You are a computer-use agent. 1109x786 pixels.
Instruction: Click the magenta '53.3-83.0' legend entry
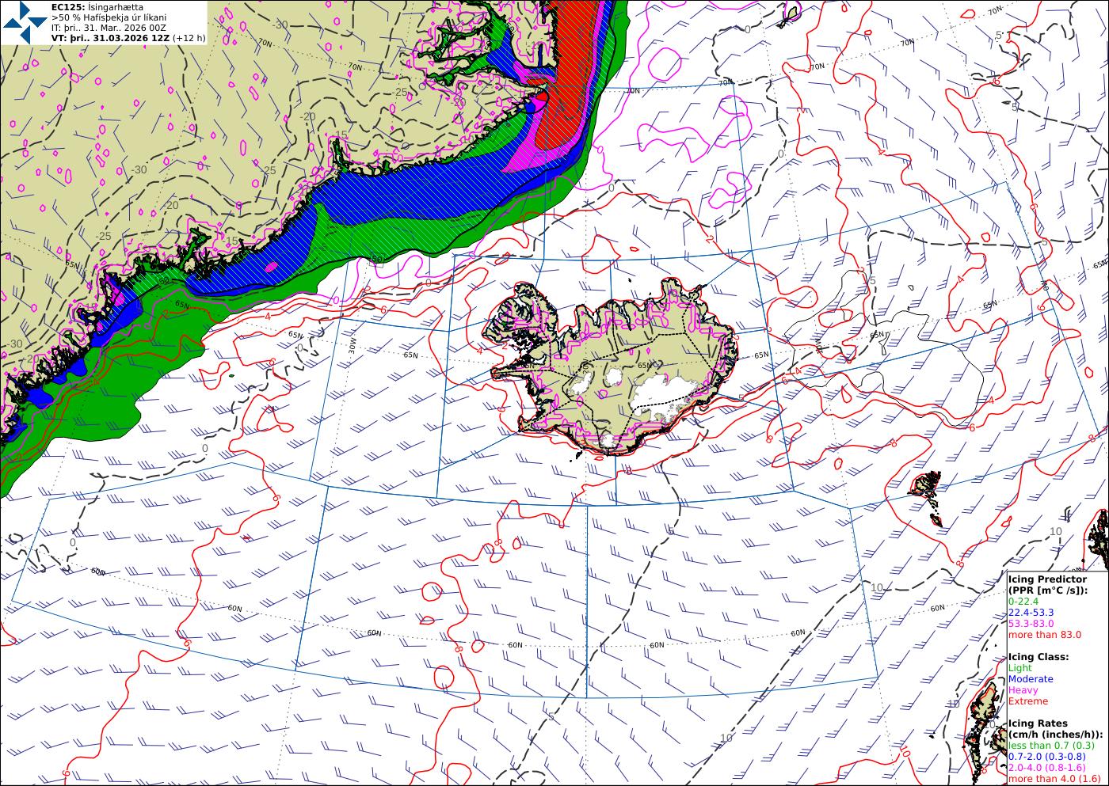[x=1031, y=623]
